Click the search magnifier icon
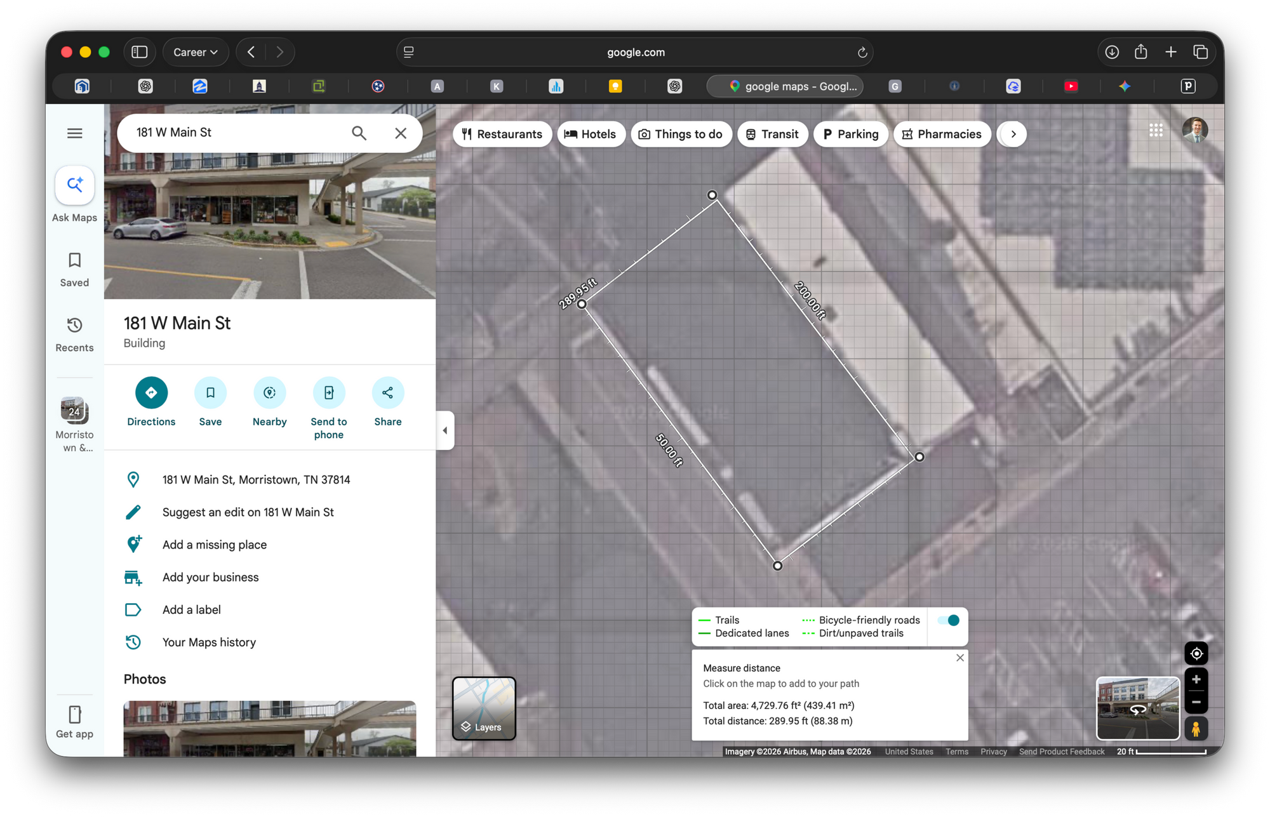The image size is (1270, 817). 359,133
